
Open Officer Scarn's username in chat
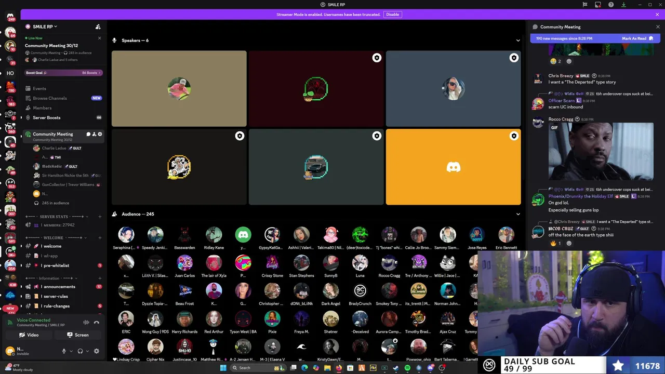coord(562,101)
